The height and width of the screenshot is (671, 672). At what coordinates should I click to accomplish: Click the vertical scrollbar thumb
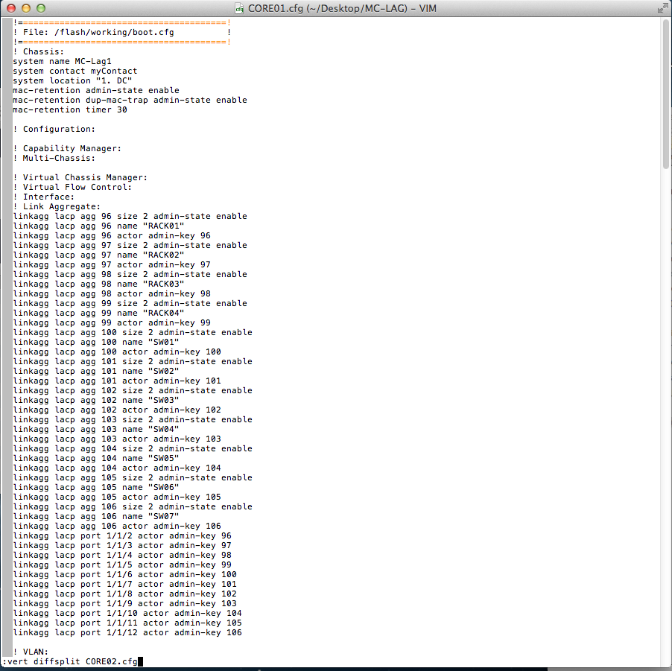pyautogui.click(x=666, y=97)
